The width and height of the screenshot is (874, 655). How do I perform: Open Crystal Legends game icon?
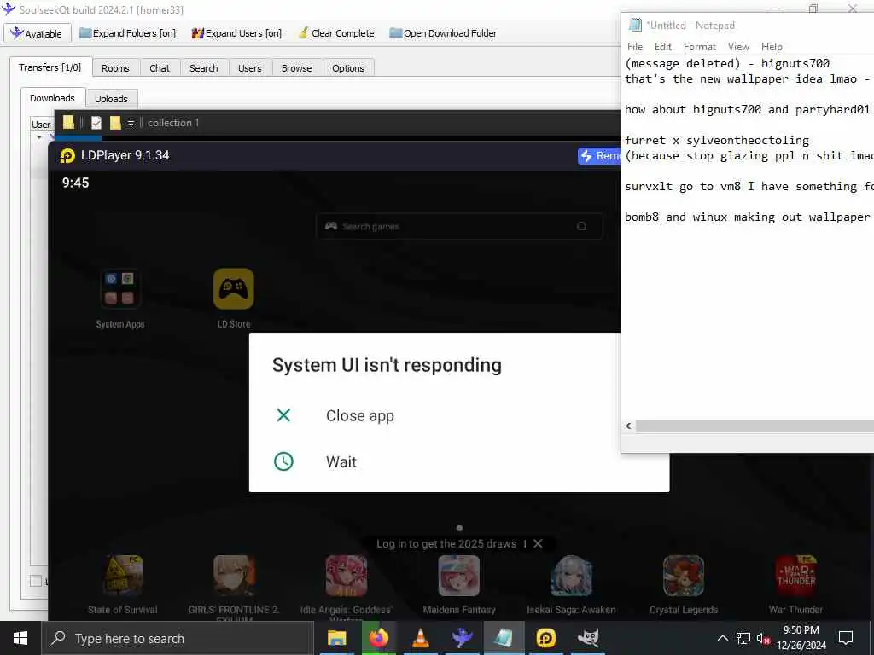coord(684,576)
